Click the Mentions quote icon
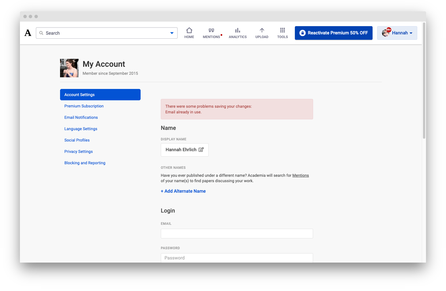The image size is (446, 291). click(211, 30)
